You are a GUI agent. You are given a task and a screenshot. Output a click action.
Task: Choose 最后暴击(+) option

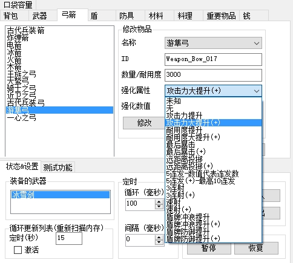(213, 152)
